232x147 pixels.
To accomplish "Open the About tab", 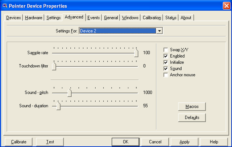I will (186, 18).
